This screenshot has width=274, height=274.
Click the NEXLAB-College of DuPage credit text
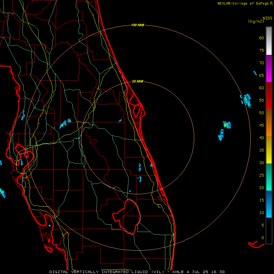243,3
